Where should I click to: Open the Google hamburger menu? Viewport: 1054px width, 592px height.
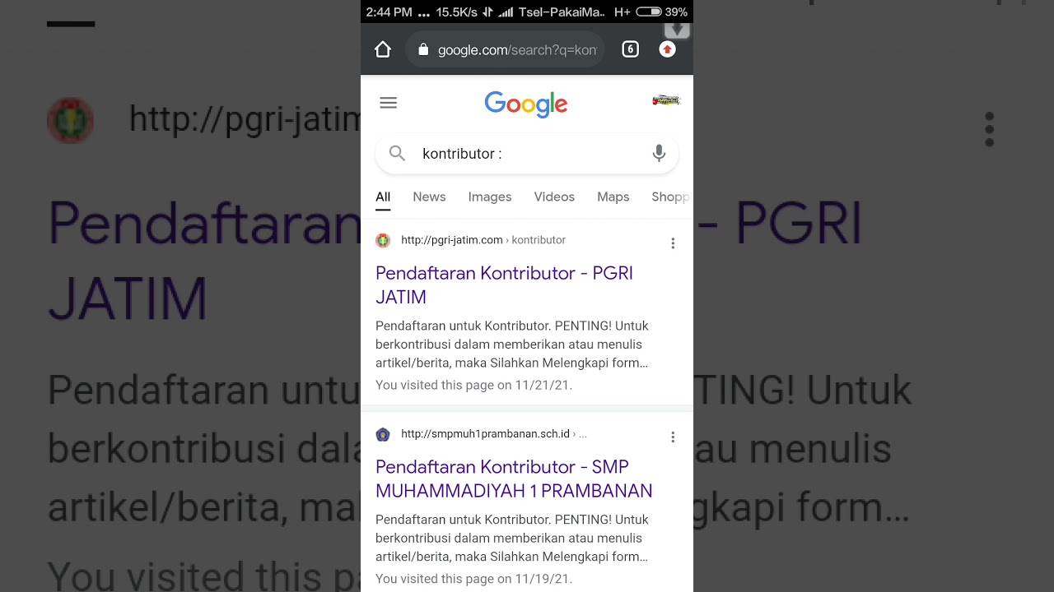[389, 103]
